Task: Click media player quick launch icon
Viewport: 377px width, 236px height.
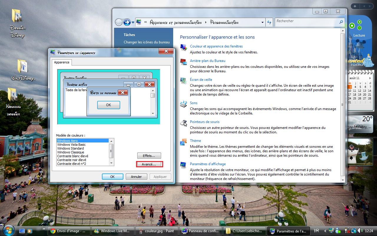Action: (29, 231)
